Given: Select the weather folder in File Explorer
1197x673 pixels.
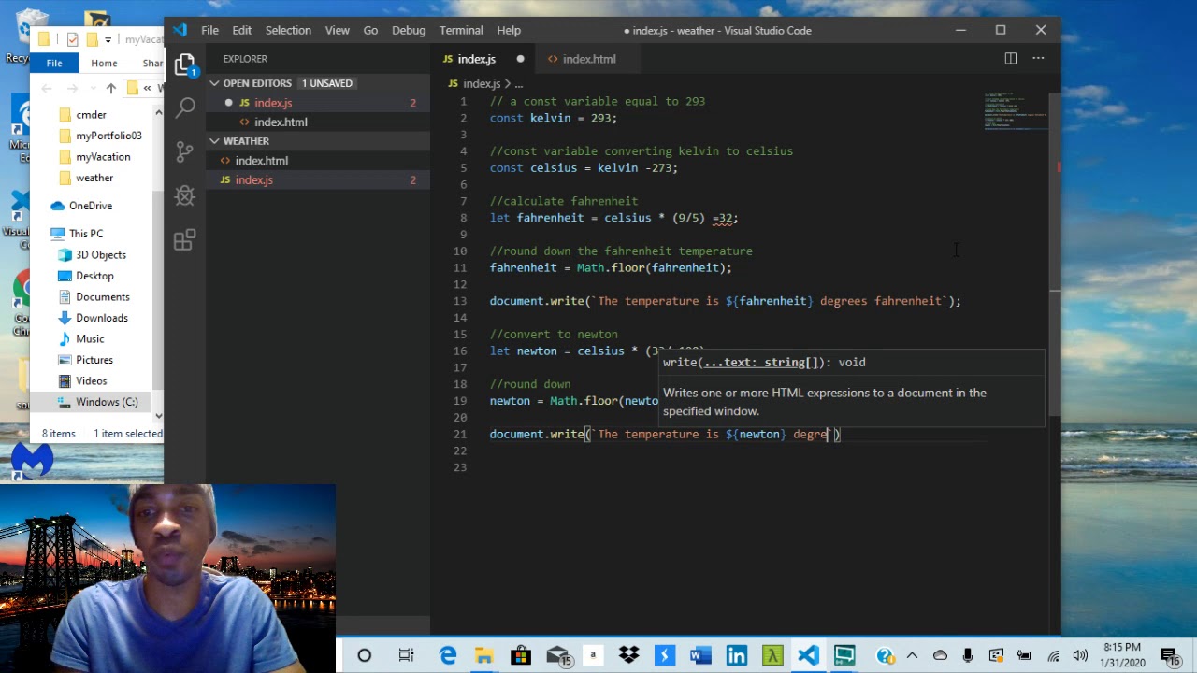Looking at the screenshot, I should coord(94,178).
